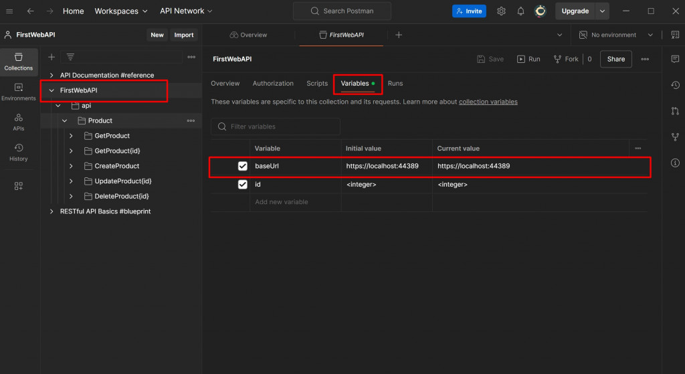Open the pull requests icon in right sidebar
685x374 pixels.
675,111
